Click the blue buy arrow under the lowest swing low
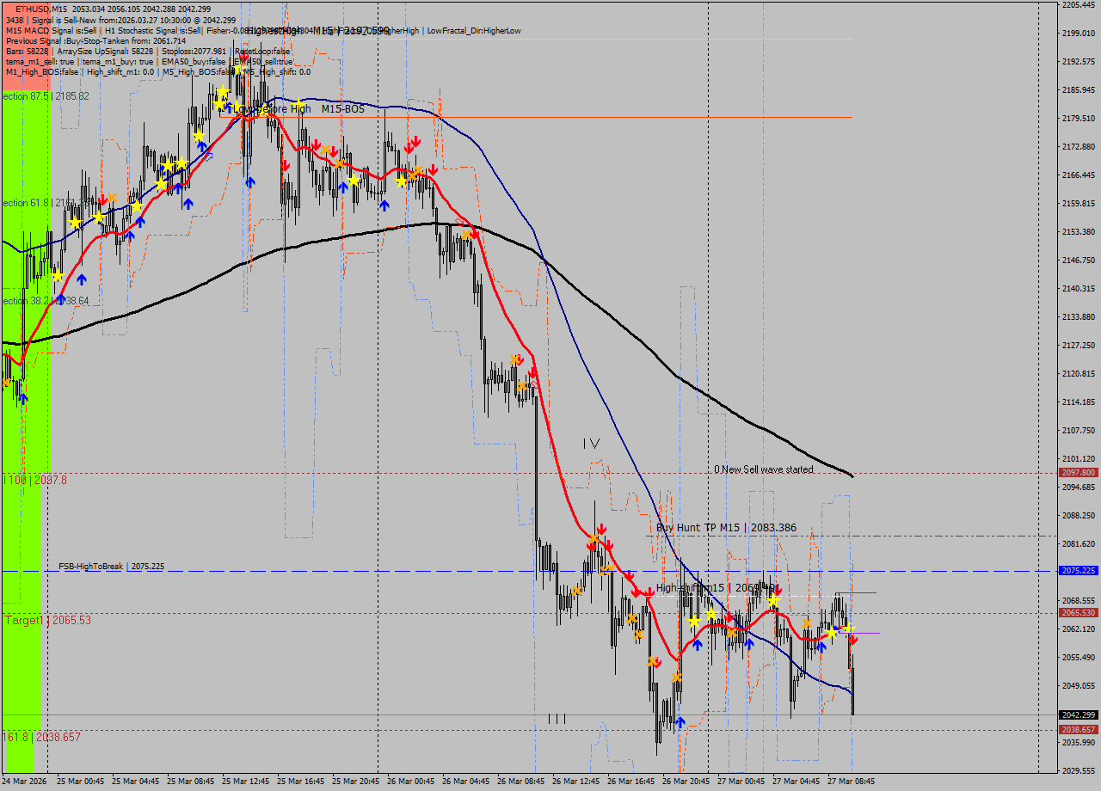Screen dimensions: 1101x791 point(680,723)
